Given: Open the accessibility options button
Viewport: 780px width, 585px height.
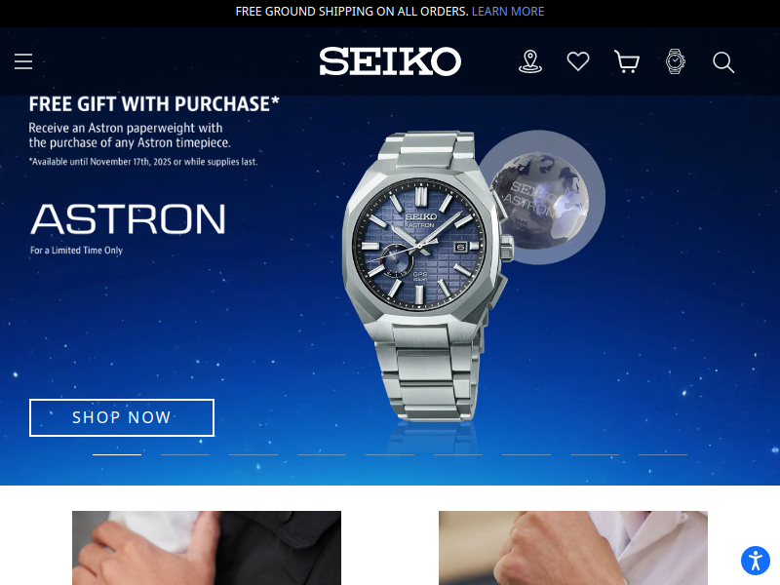Looking at the screenshot, I should coord(756,561).
